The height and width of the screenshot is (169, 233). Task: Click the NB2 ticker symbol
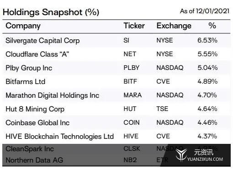point(130,160)
